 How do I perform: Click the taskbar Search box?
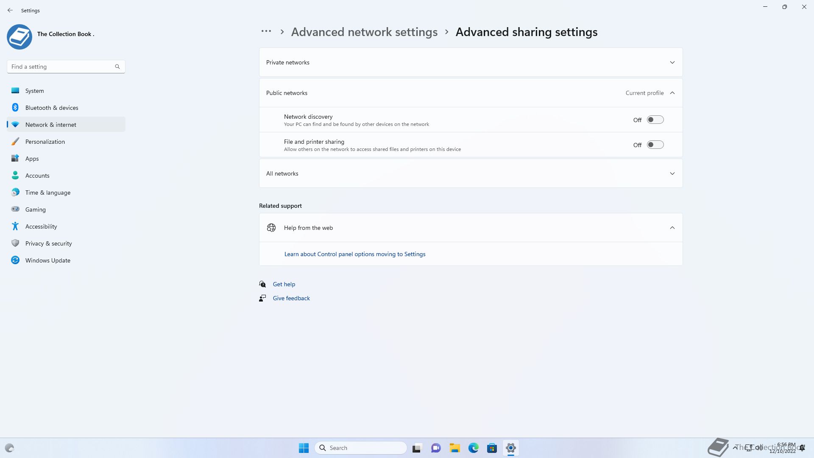point(361,448)
